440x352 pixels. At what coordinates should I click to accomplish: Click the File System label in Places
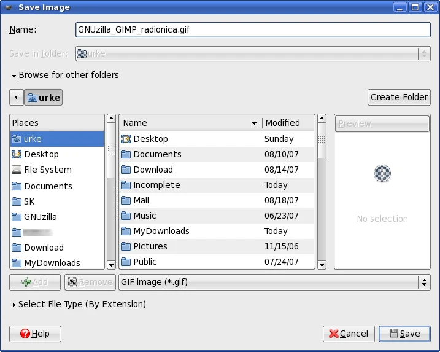[x=48, y=170]
